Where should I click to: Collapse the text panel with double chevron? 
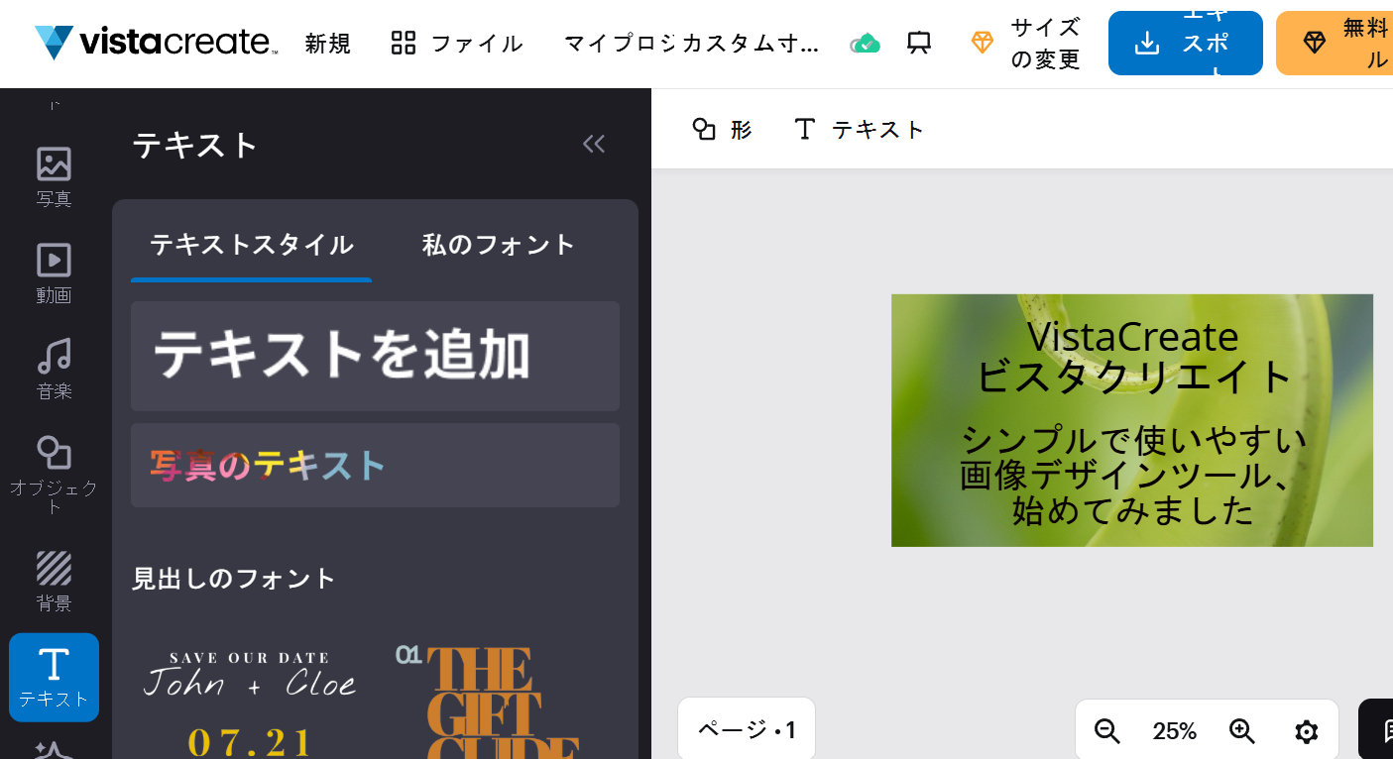point(594,145)
